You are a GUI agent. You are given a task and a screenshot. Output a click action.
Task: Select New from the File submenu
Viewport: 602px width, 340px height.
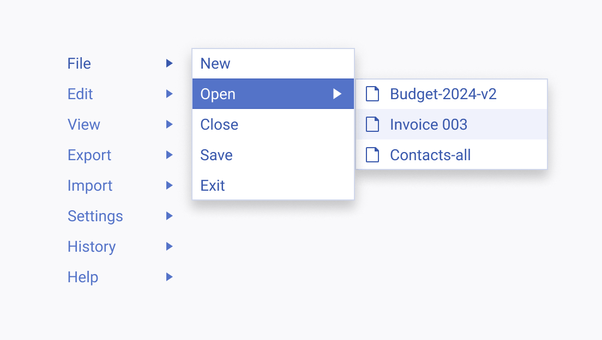[273, 64]
